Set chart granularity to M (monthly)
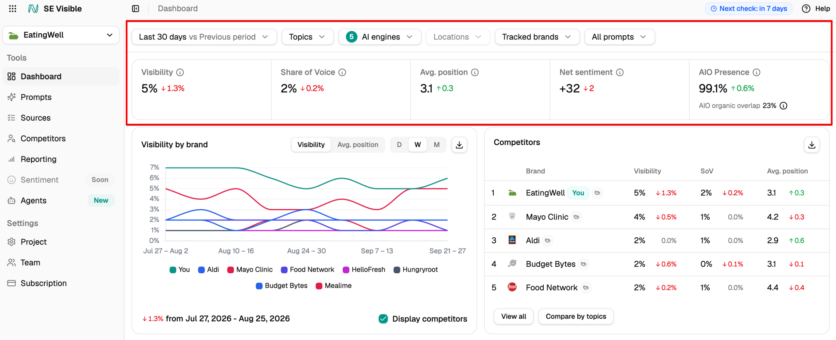Screen dimensions: 836x340 tap(437, 145)
